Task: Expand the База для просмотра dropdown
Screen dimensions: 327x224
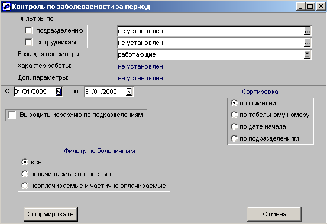Action: pyautogui.click(x=307, y=54)
